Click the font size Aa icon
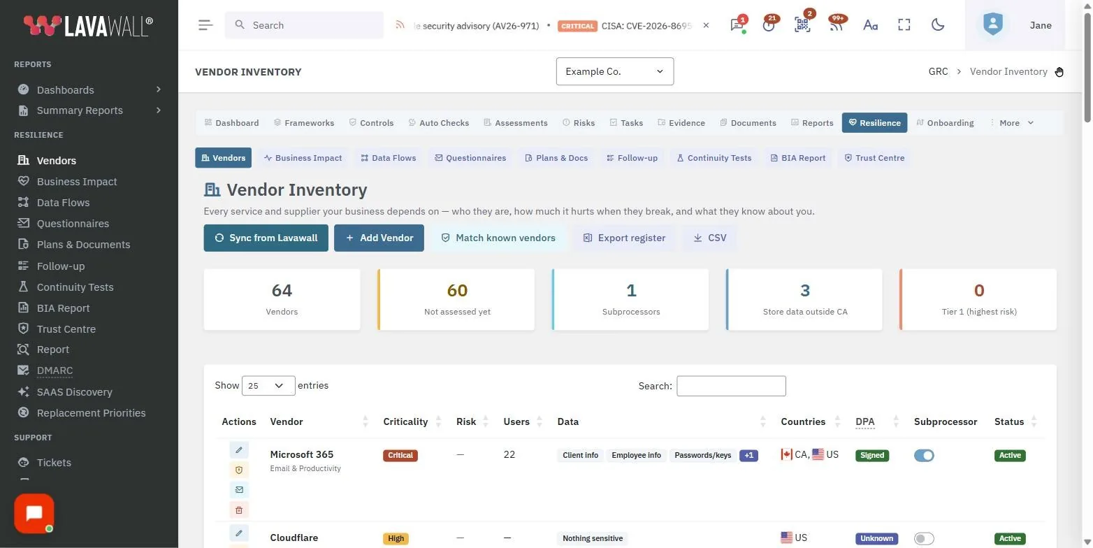The width and height of the screenshot is (1093, 548). click(870, 25)
